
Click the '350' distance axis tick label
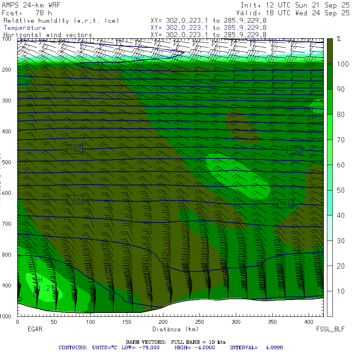pos(272,322)
